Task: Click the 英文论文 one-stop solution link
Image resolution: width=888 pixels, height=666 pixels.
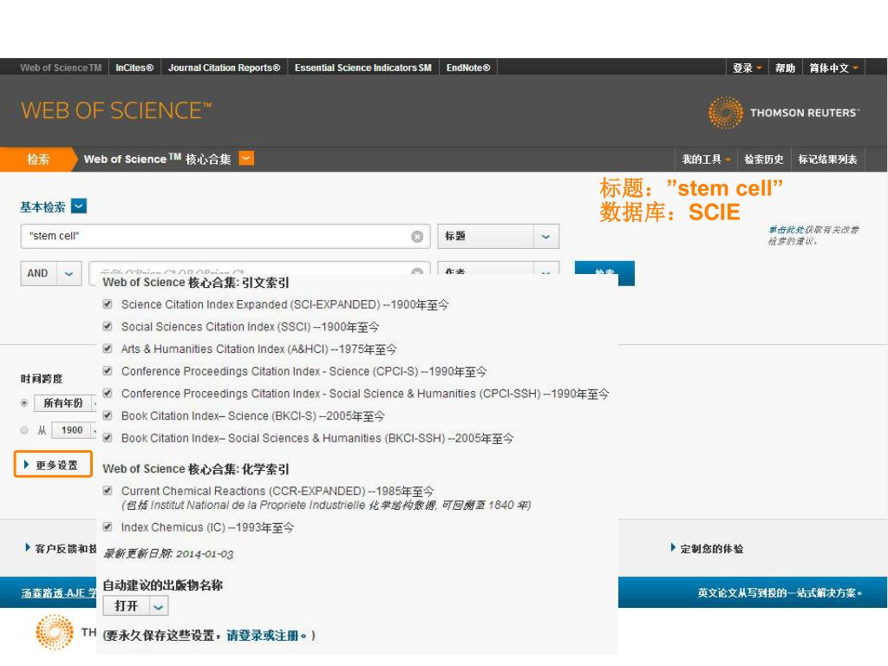Action: (780, 593)
